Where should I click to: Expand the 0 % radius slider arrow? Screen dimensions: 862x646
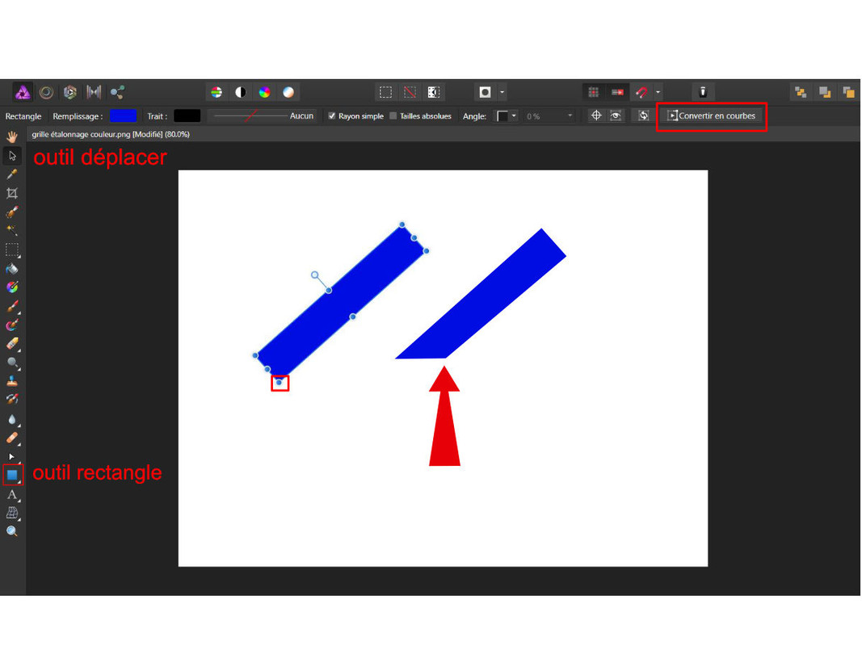coord(570,116)
